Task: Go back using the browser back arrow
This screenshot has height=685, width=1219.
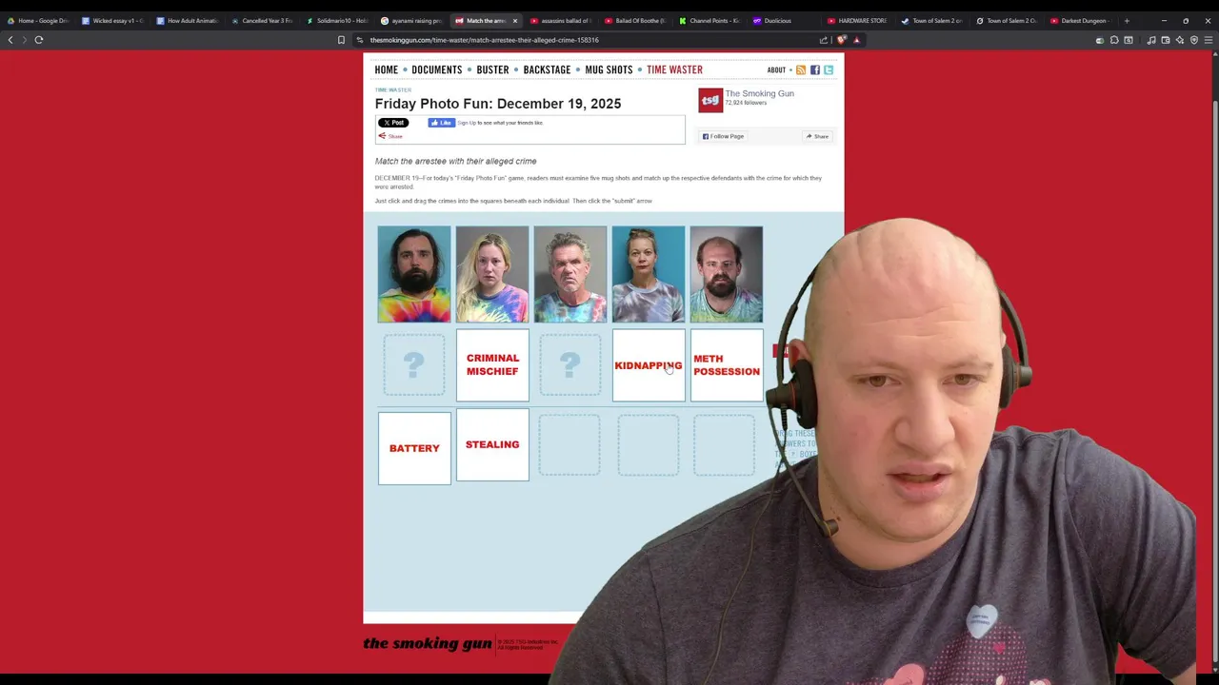Action: tap(10, 40)
